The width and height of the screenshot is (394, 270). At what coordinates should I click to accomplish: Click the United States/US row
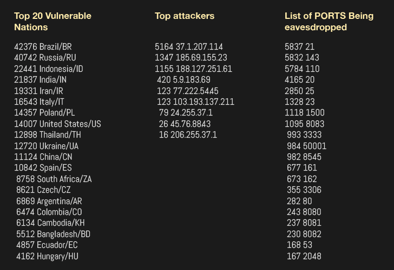(x=57, y=124)
